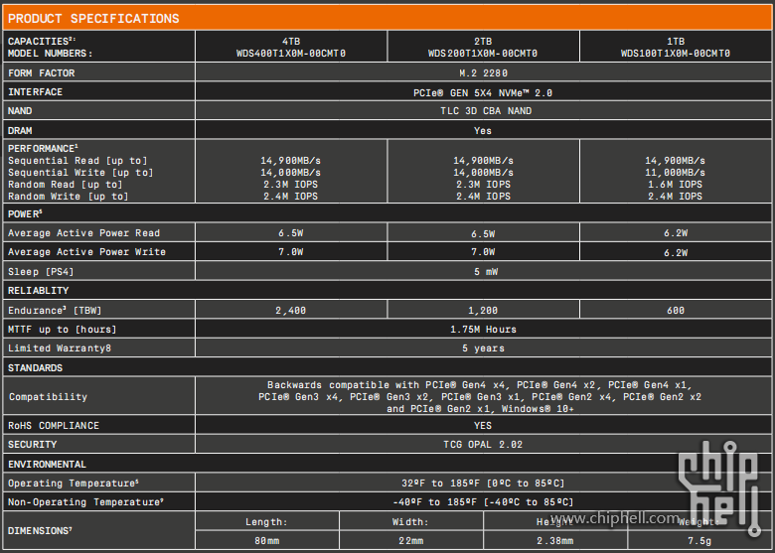Click the MTTF up to [hours] label
Screen dimensions: 775x553
63,329
